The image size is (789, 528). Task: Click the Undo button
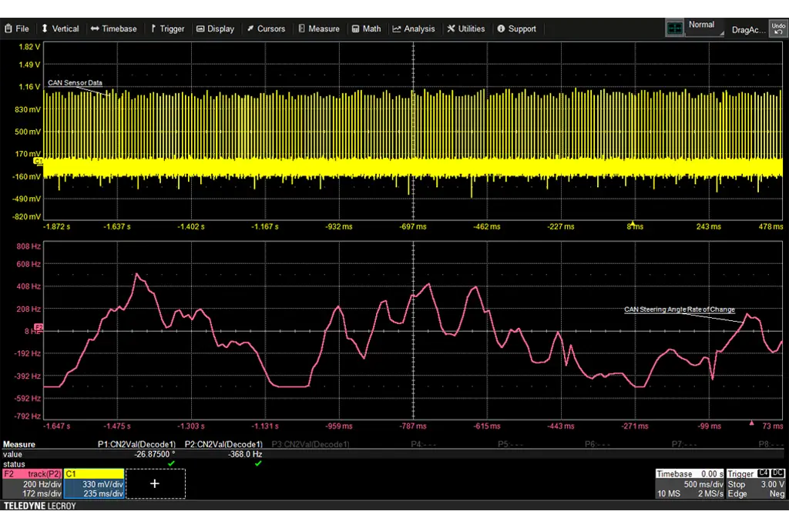(778, 28)
